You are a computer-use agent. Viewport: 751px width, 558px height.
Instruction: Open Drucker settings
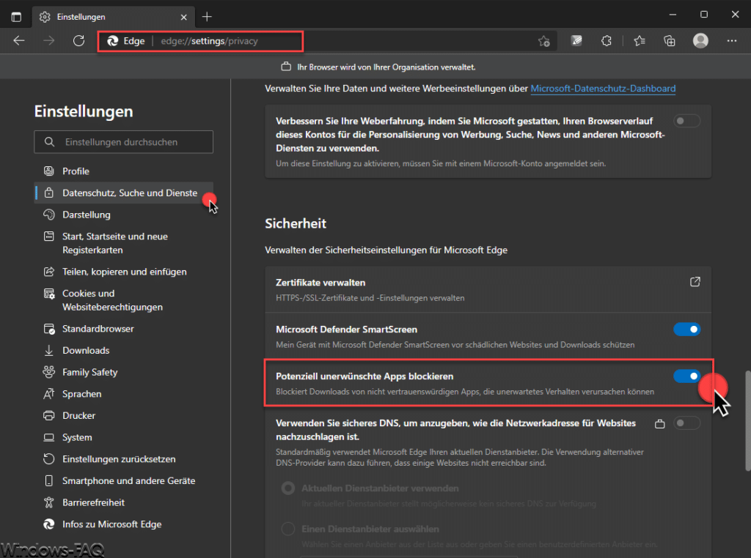coord(123,415)
